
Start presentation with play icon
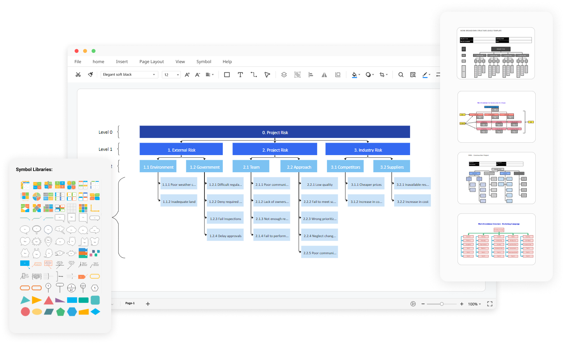[x=413, y=304]
